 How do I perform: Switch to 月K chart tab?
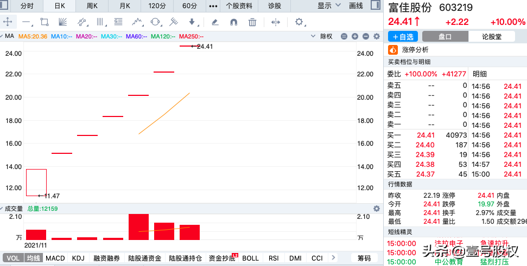(x=125, y=6)
